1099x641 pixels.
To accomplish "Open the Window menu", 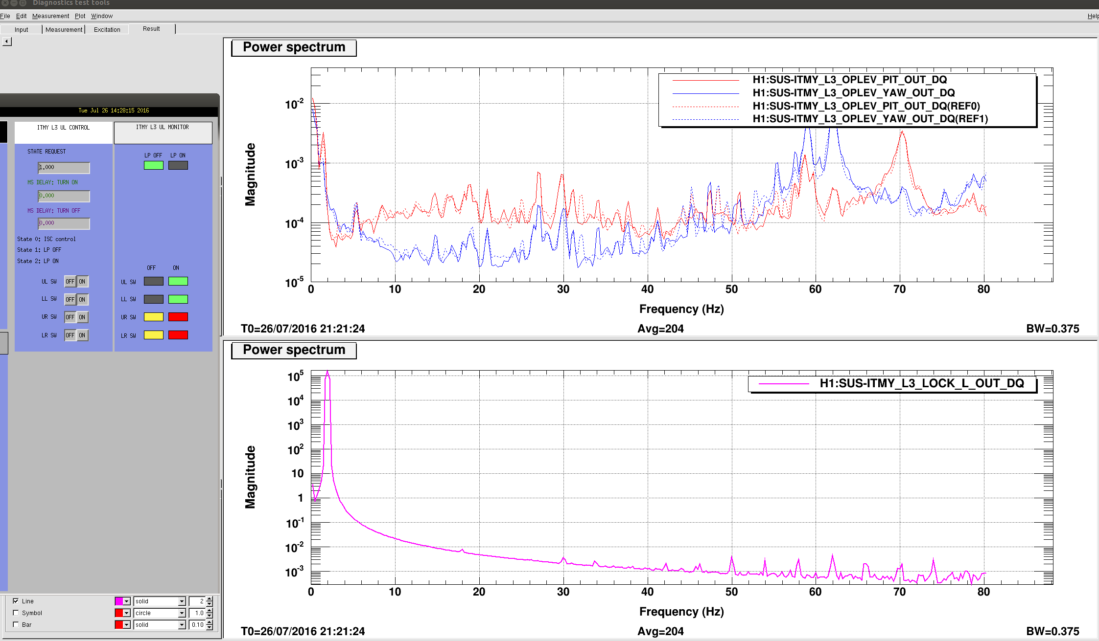I will click(102, 16).
